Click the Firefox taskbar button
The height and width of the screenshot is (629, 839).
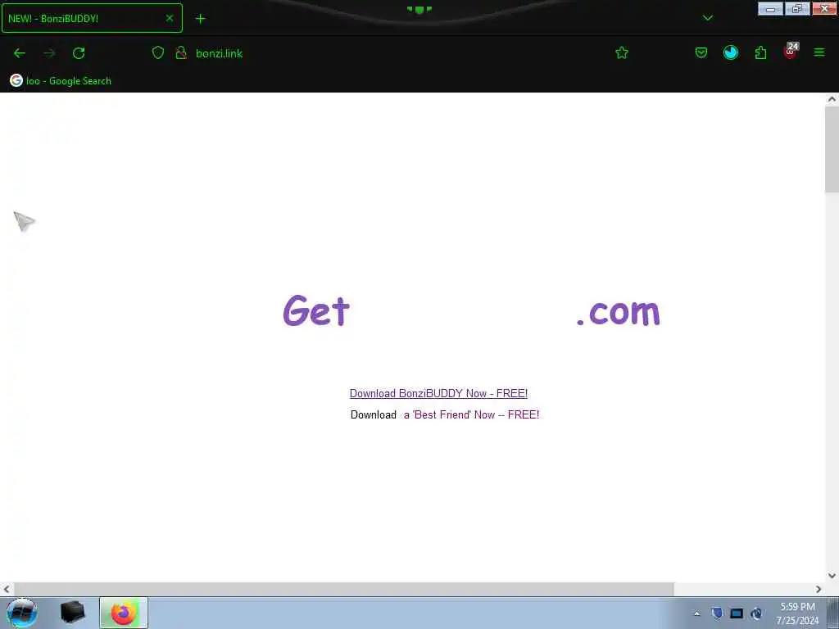(x=124, y=613)
